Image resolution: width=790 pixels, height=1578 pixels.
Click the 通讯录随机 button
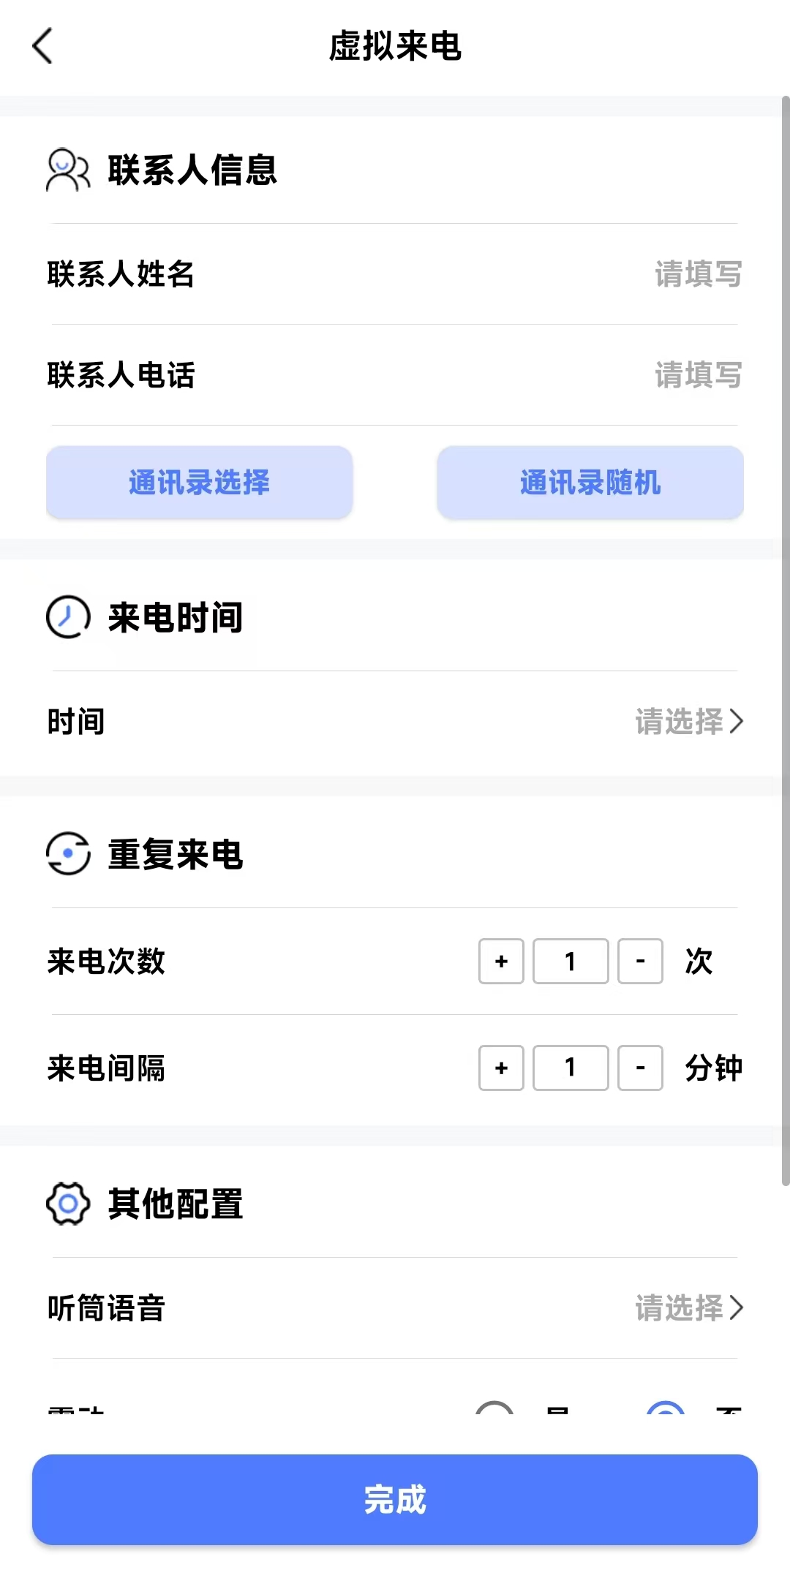click(x=590, y=483)
